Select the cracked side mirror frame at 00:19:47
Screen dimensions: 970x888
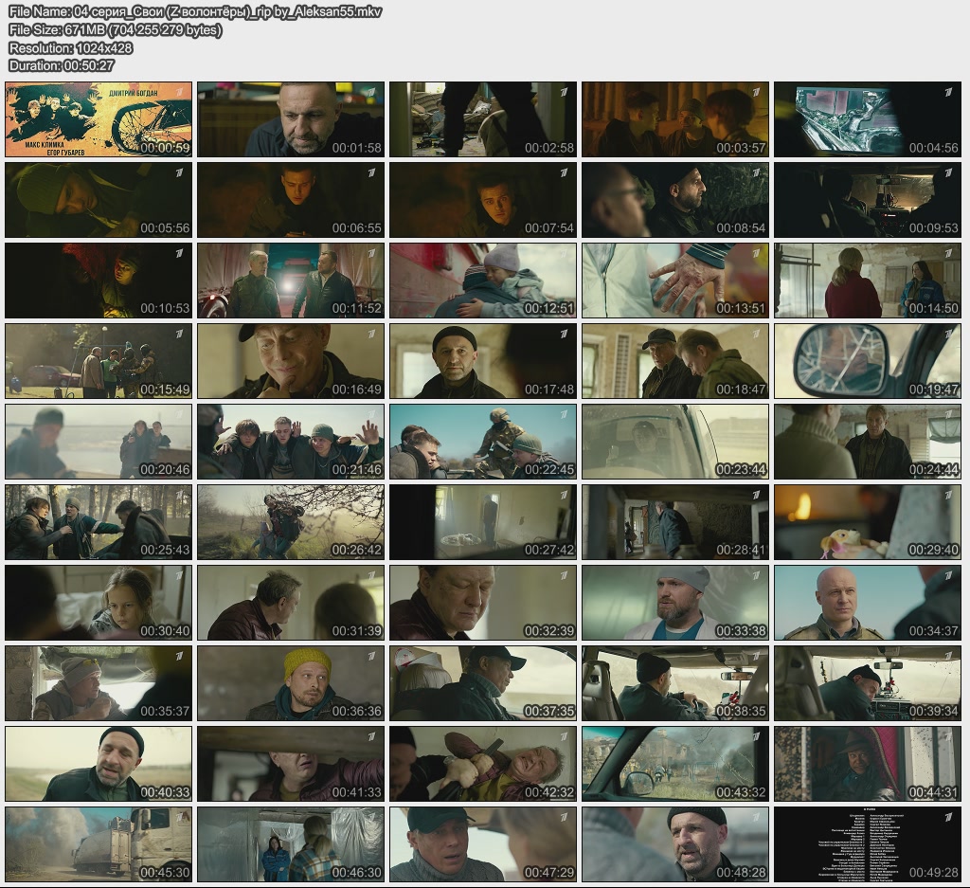coord(867,360)
